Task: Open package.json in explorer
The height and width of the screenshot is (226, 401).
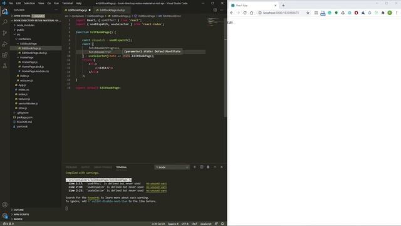Action: click(x=24, y=117)
